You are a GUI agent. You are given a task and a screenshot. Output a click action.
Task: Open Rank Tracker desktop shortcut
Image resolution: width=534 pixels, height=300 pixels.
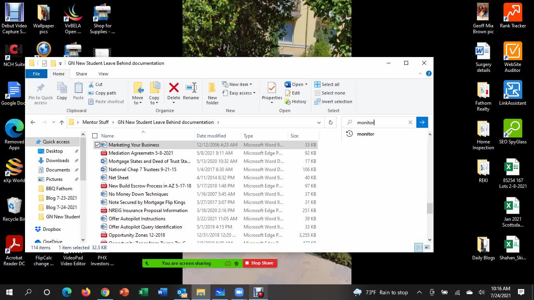pyautogui.click(x=513, y=16)
